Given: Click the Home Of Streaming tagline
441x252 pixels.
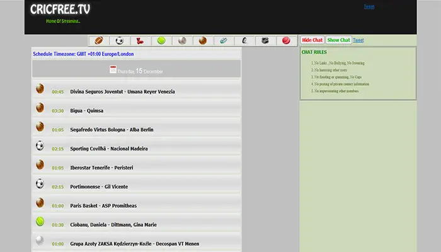Looking at the screenshot, I should (63, 21).
